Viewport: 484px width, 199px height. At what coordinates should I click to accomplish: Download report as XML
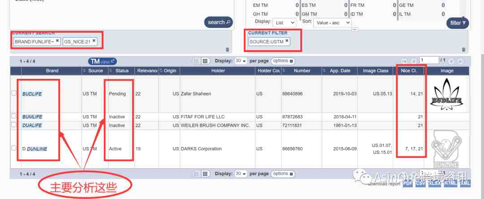(x=466, y=183)
